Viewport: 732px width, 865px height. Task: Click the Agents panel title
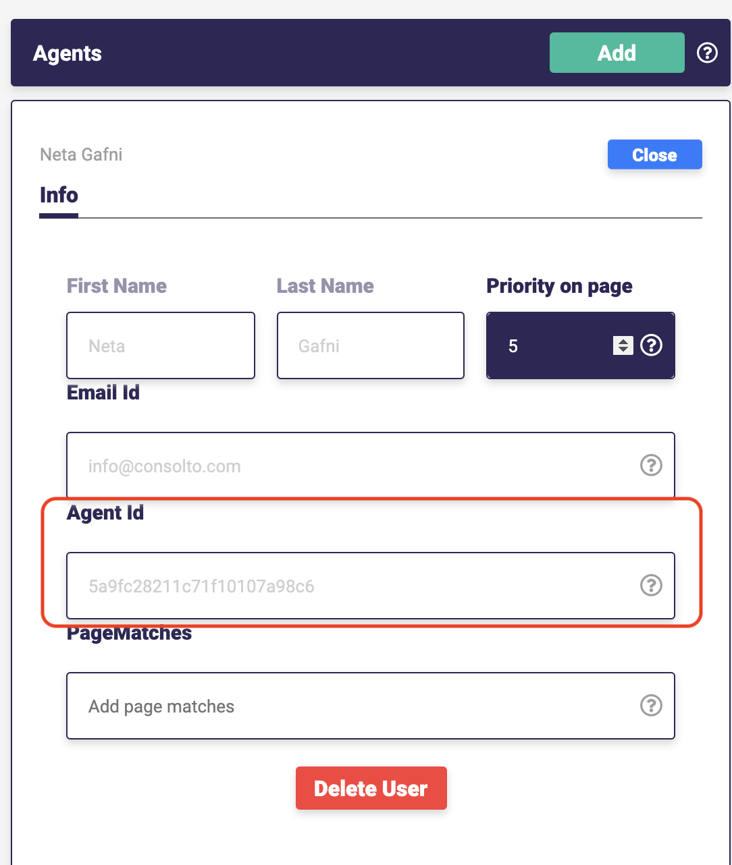click(x=68, y=53)
